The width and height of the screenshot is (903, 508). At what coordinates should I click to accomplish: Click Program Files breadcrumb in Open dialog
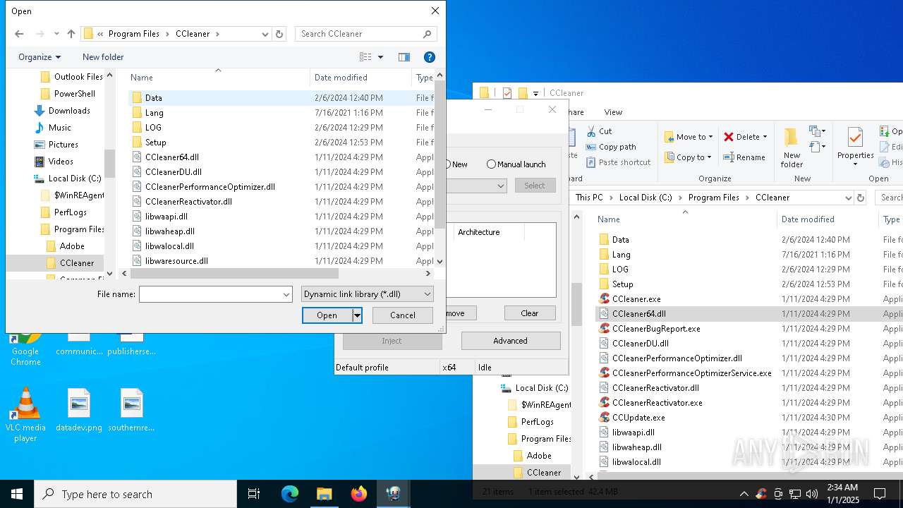pyautogui.click(x=134, y=34)
